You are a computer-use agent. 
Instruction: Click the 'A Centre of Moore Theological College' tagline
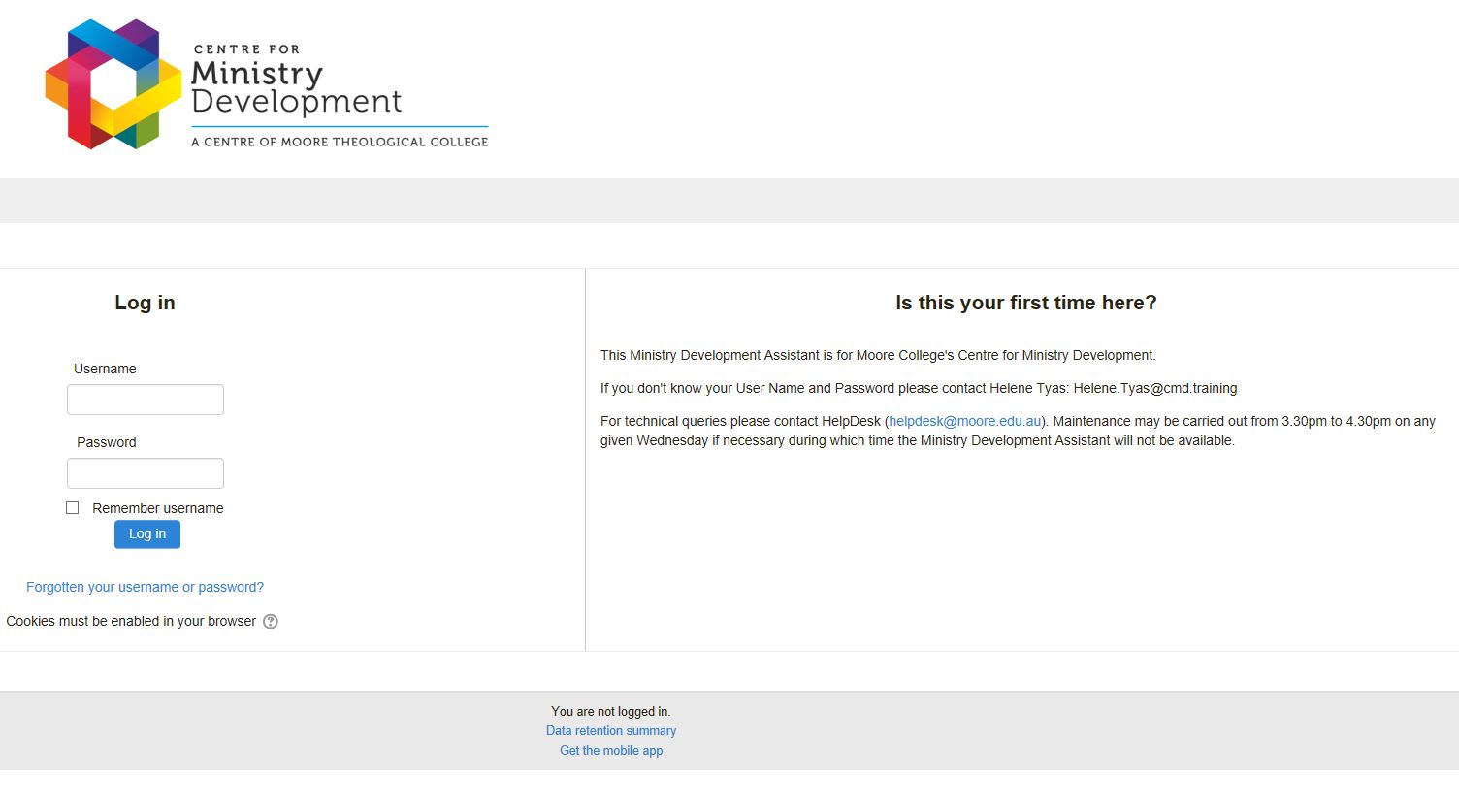tap(340, 142)
